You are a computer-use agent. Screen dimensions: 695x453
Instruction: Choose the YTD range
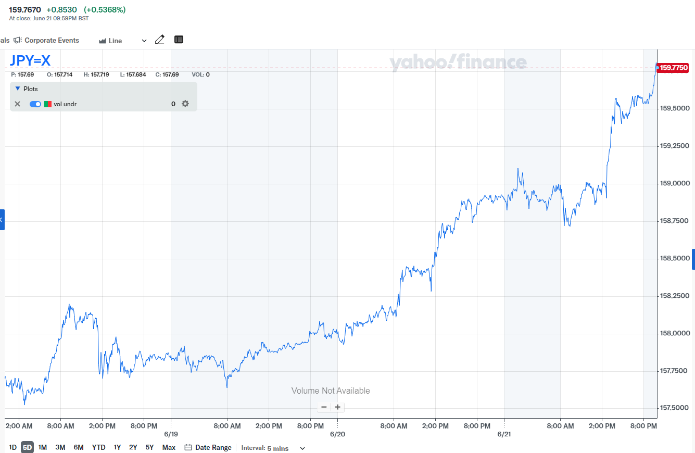click(98, 447)
